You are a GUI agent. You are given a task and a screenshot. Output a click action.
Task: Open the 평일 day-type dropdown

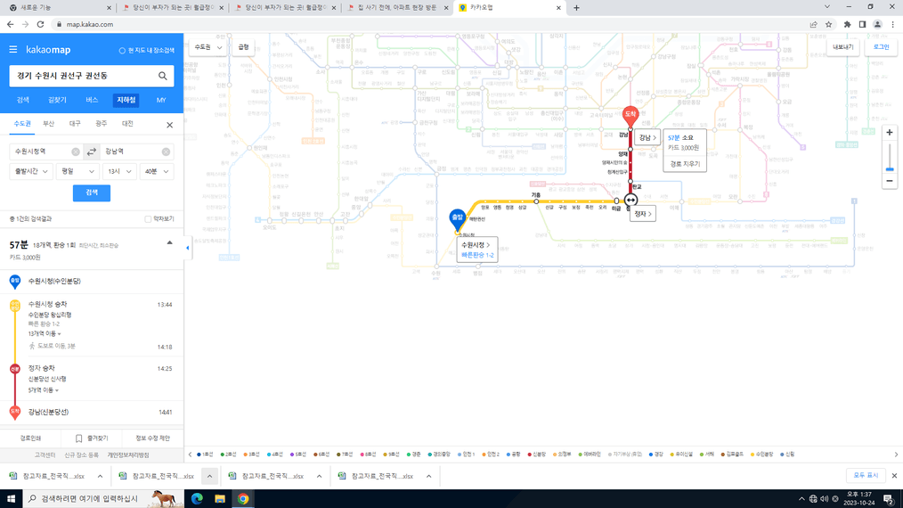(x=77, y=171)
